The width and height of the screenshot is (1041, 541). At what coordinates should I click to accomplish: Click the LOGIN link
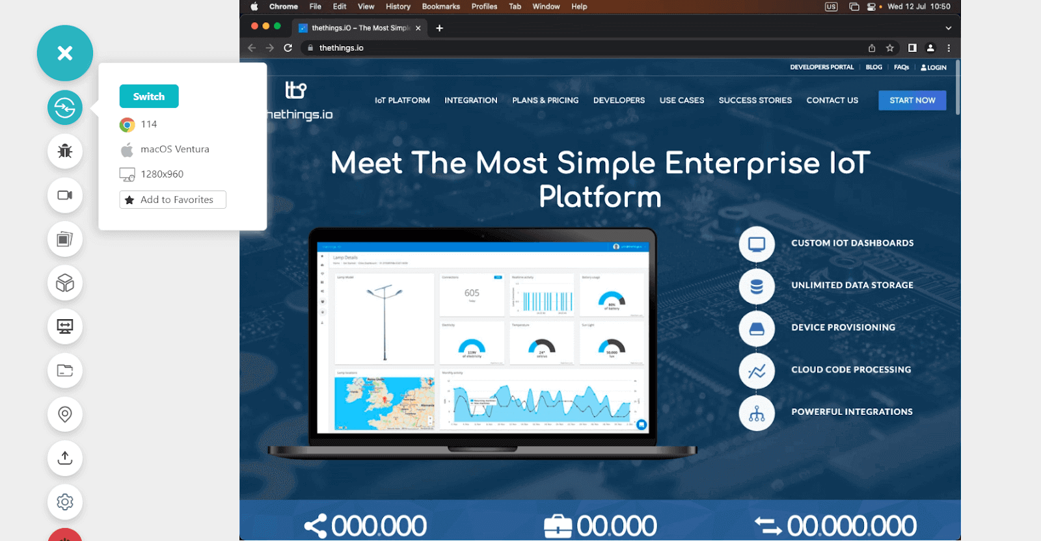[x=934, y=68]
